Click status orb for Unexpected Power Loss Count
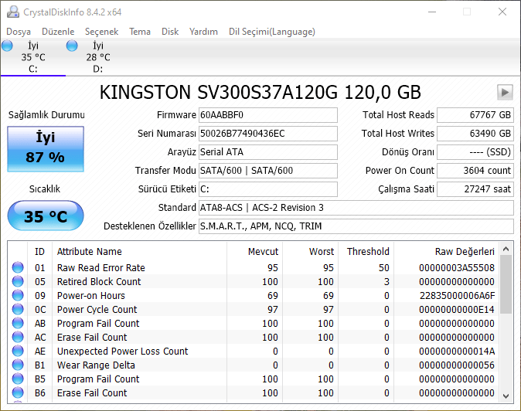The width and height of the screenshot is (521, 411). (18, 351)
